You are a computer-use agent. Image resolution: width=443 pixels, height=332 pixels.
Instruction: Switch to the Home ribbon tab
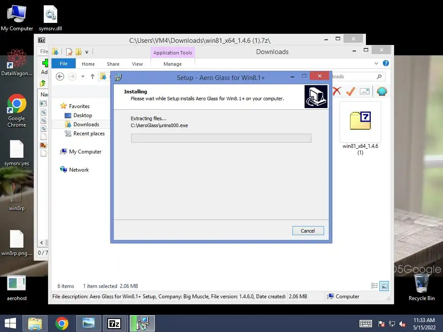tap(88, 64)
